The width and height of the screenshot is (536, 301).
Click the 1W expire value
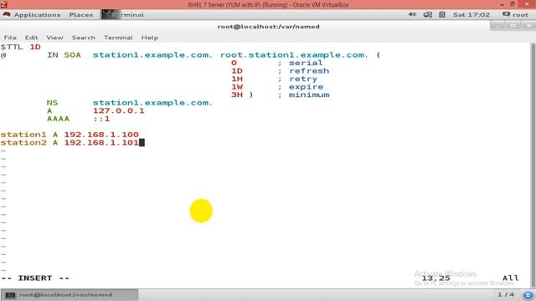(237, 87)
